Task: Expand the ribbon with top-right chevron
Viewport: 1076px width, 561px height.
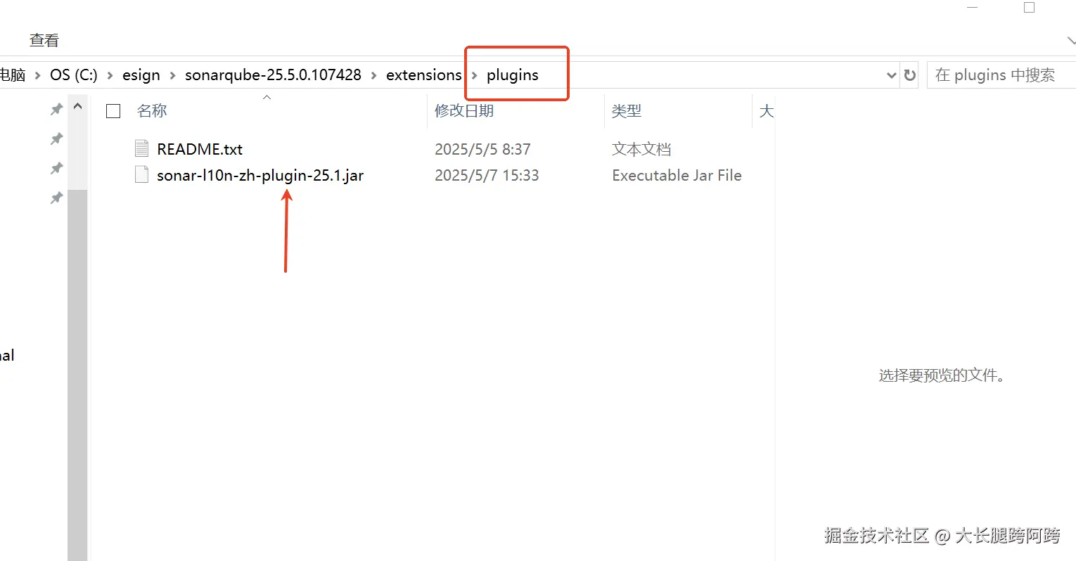Action: [1070, 41]
